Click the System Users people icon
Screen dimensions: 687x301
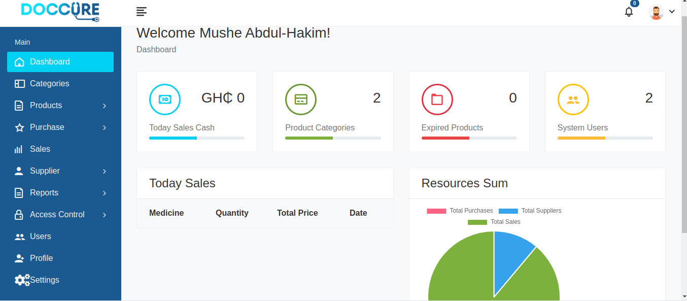(x=573, y=99)
